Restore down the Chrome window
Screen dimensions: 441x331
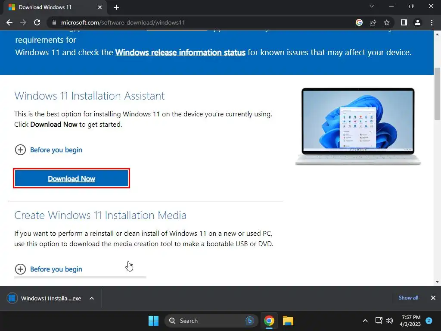click(411, 6)
